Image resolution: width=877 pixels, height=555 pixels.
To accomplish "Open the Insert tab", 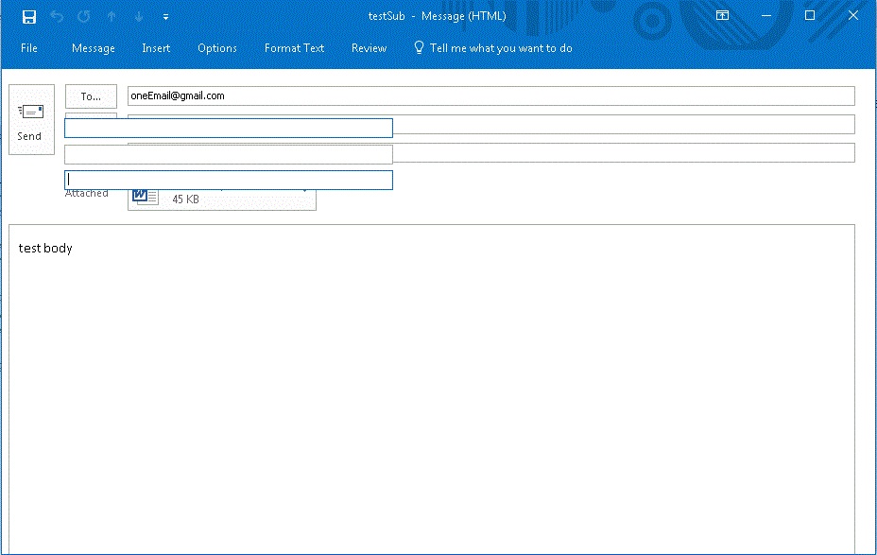I will click(x=156, y=48).
